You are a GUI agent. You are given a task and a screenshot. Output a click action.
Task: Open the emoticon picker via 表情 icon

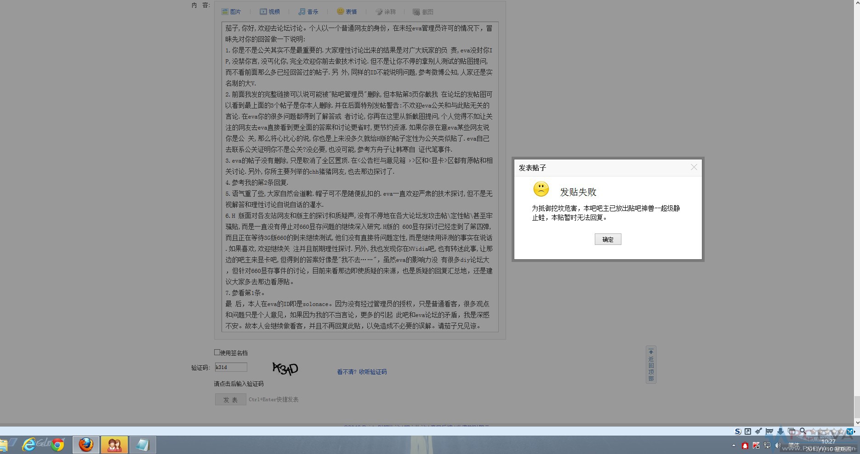click(347, 11)
